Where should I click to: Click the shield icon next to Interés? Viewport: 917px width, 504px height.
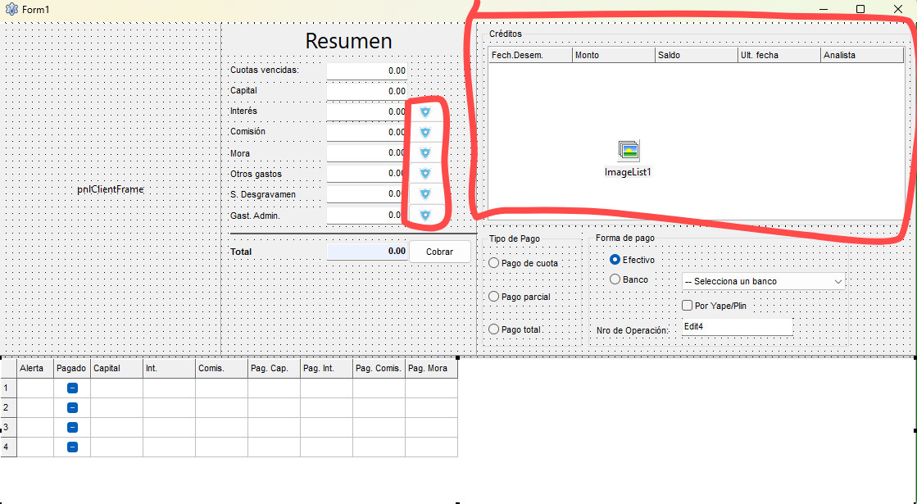424,111
